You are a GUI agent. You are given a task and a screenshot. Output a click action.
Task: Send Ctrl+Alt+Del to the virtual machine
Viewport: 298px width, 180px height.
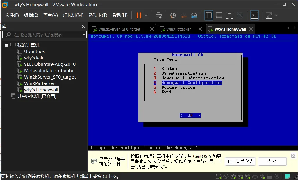158,15
